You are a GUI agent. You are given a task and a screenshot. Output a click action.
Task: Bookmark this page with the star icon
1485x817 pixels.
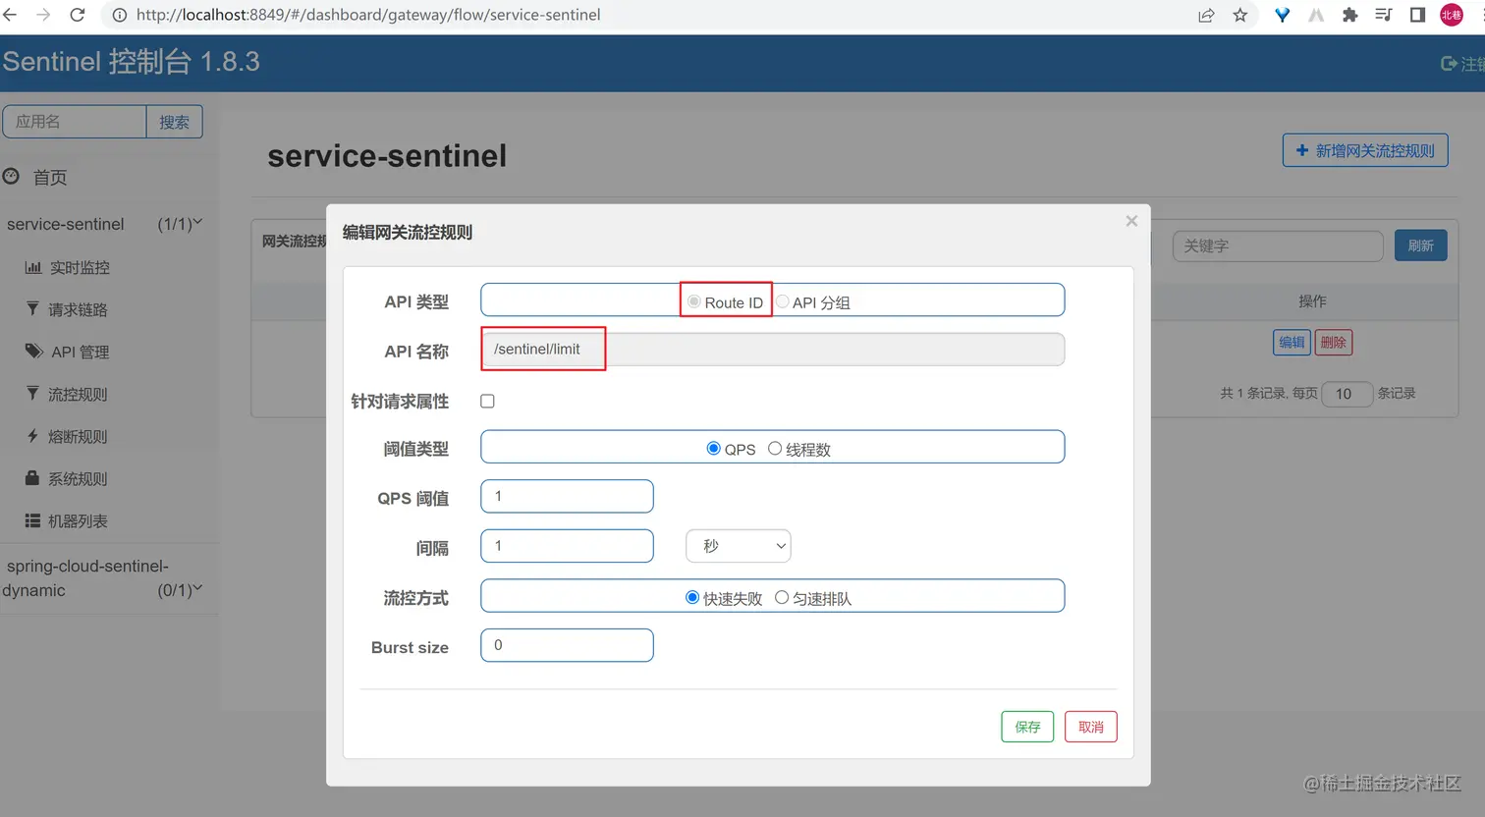(x=1240, y=15)
